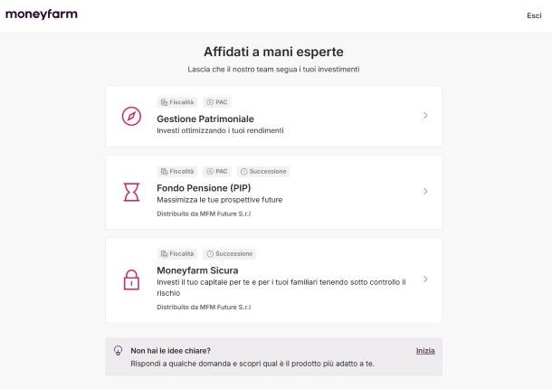Click Esci to log out
Image resolution: width=552 pixels, height=389 pixels.
point(534,15)
